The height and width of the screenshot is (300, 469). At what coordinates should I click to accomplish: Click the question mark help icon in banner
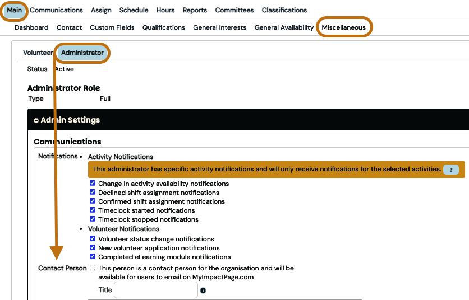click(450, 170)
